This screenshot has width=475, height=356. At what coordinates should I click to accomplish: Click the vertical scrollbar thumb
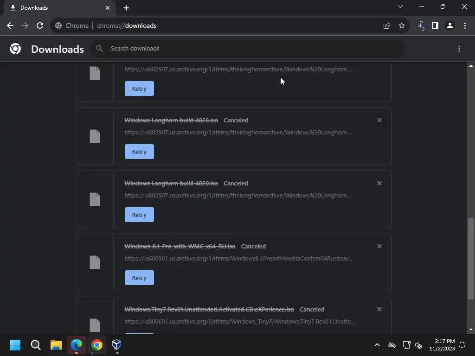tap(471, 259)
